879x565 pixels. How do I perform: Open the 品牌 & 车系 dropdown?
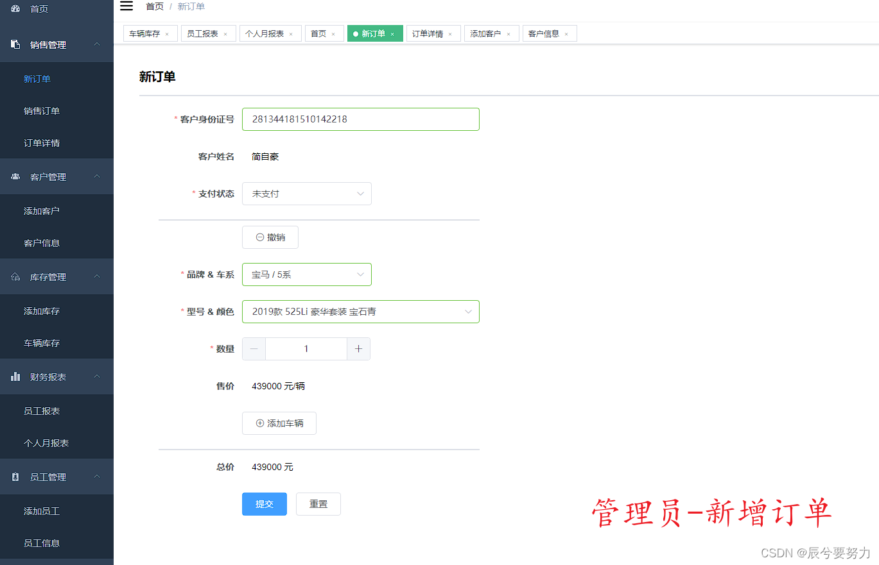(x=307, y=274)
